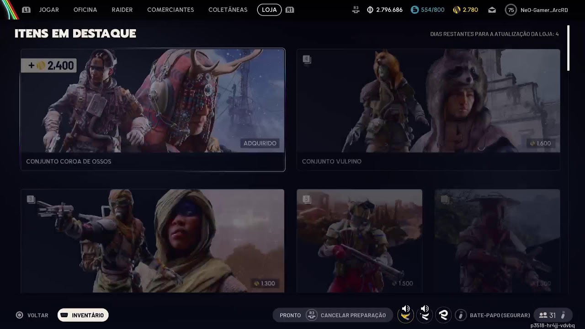The image size is (585, 329).
Task: Open the JOGAR tab
Action: click(x=49, y=10)
